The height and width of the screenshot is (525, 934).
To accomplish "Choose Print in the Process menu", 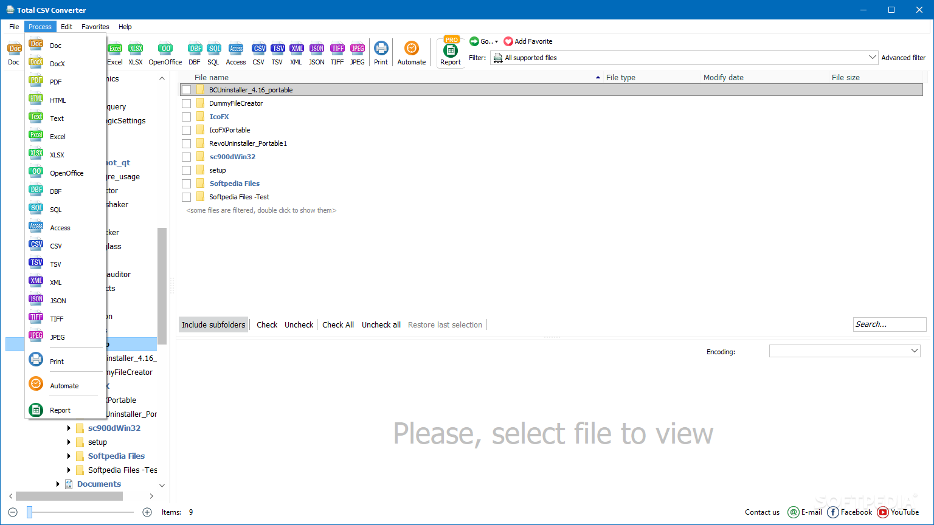I will point(66,362).
